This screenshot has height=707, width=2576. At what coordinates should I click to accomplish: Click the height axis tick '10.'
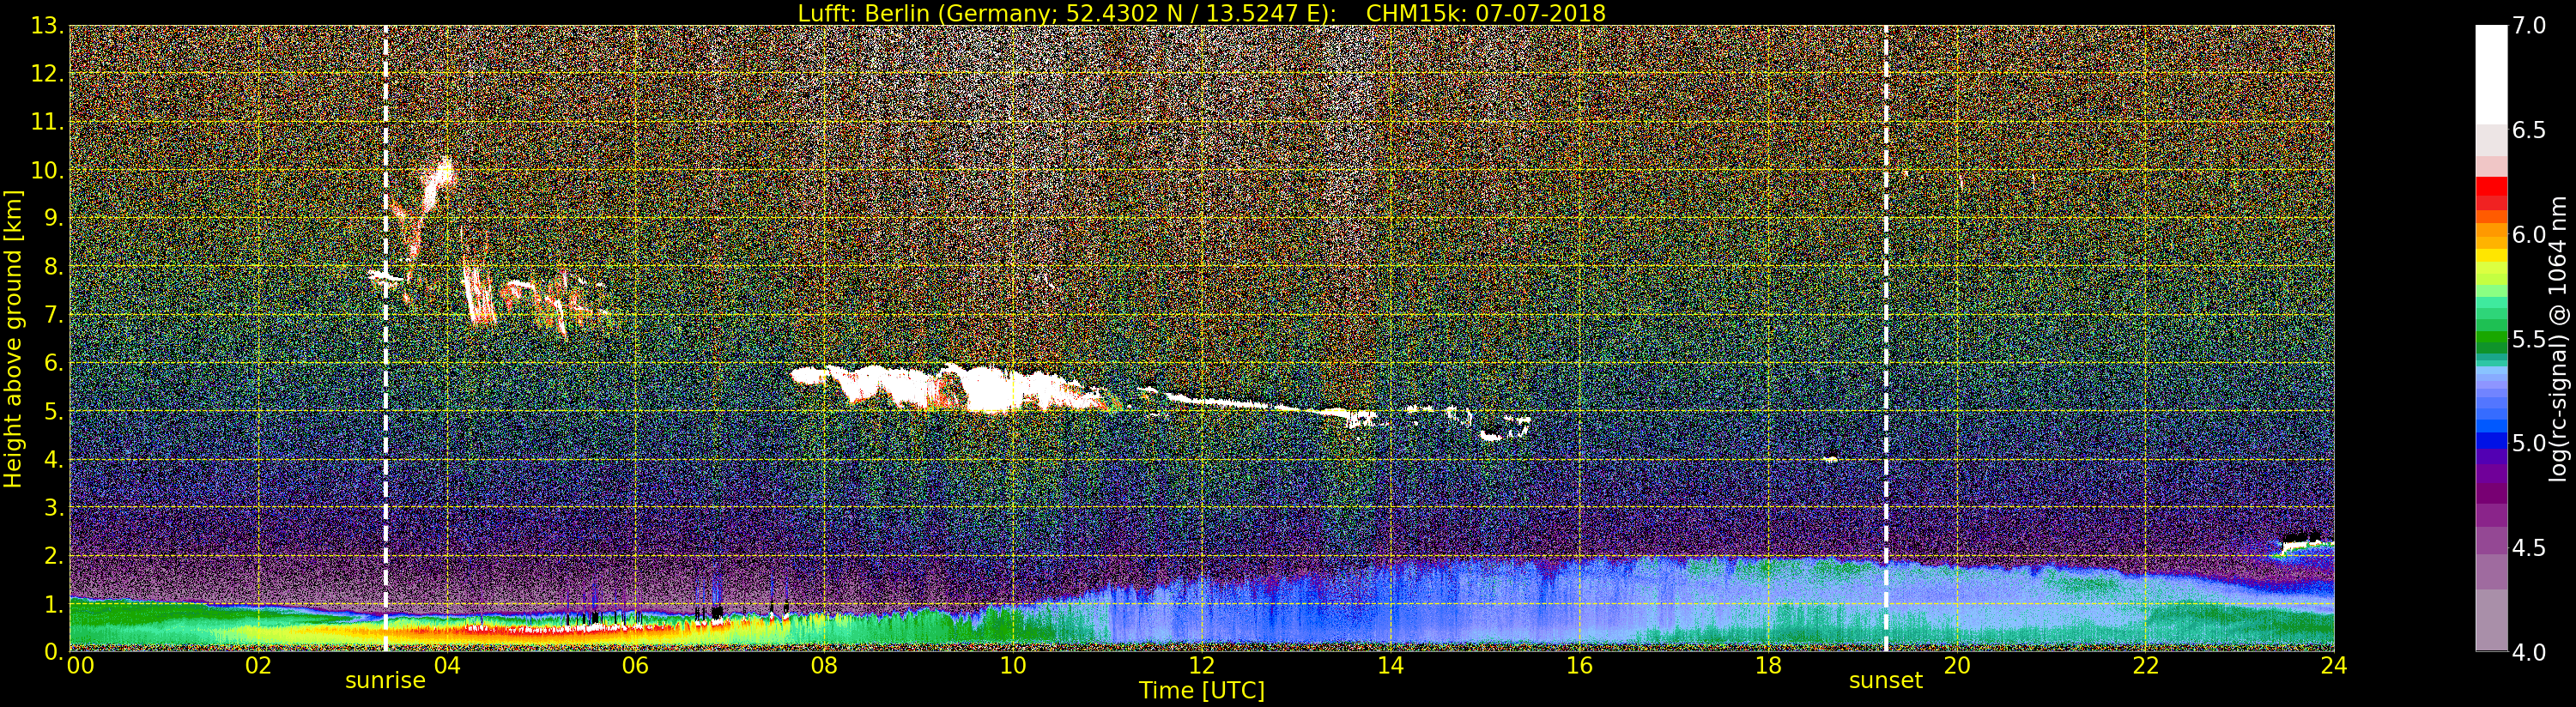[47, 170]
